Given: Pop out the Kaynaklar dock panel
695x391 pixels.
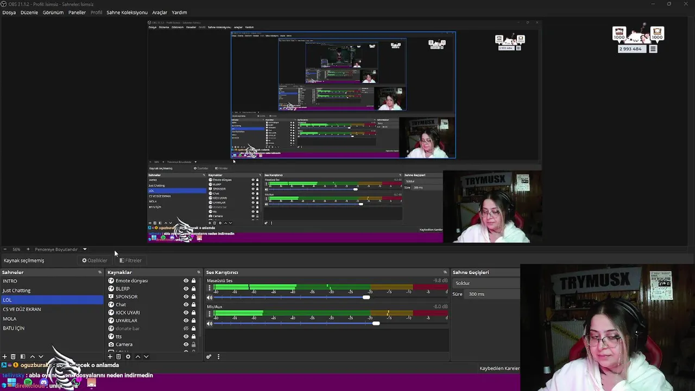Looking at the screenshot, I should (199, 272).
